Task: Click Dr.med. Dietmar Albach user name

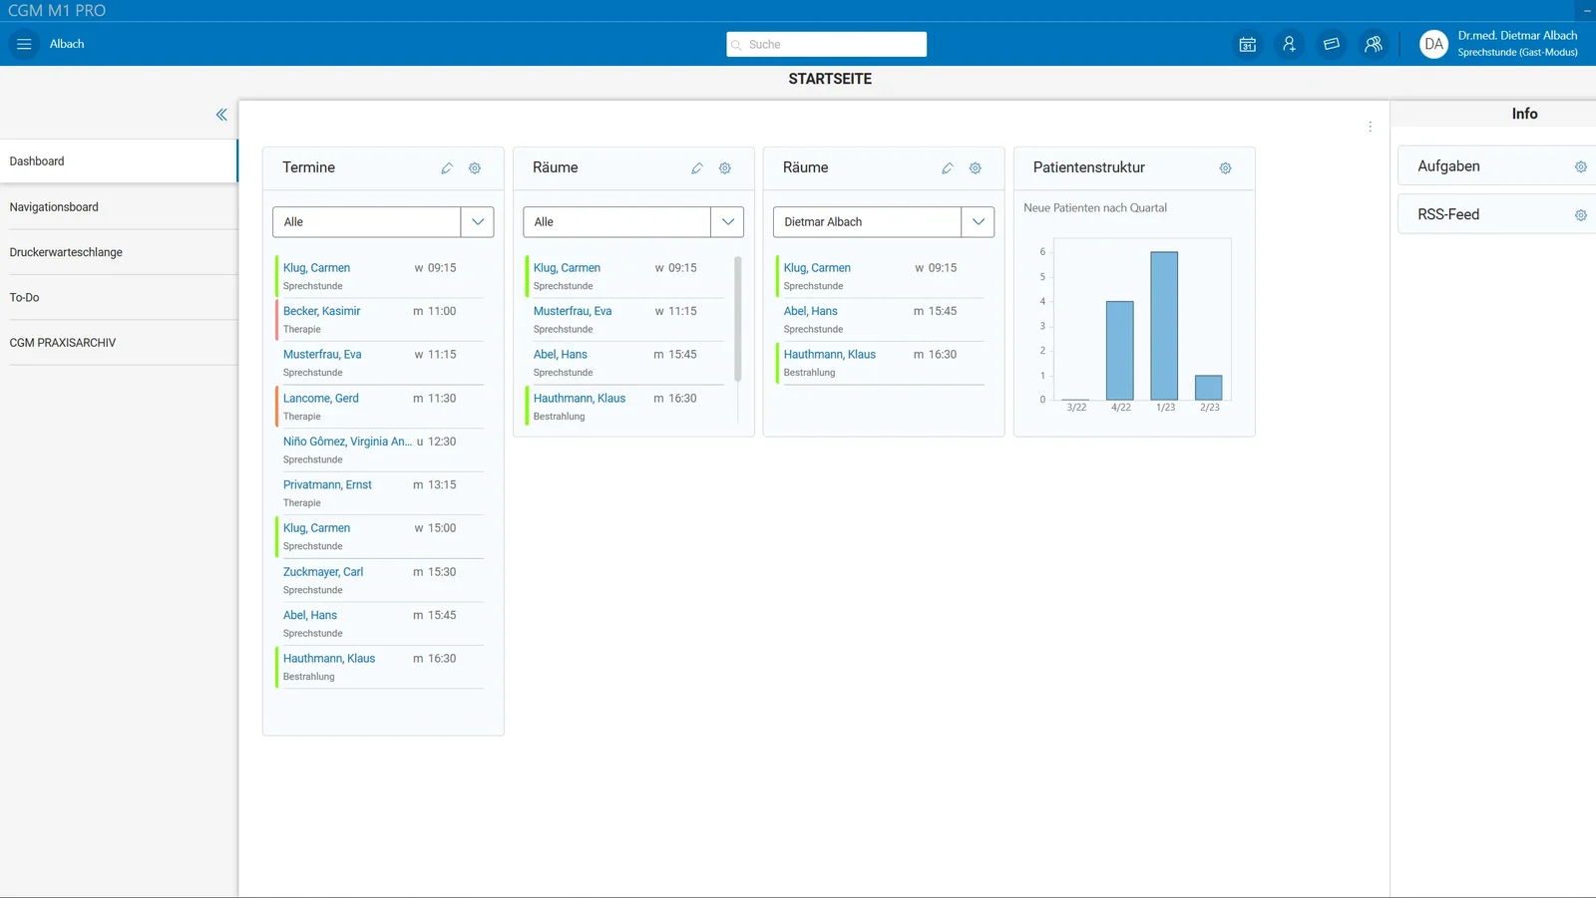Action: 1517,36
